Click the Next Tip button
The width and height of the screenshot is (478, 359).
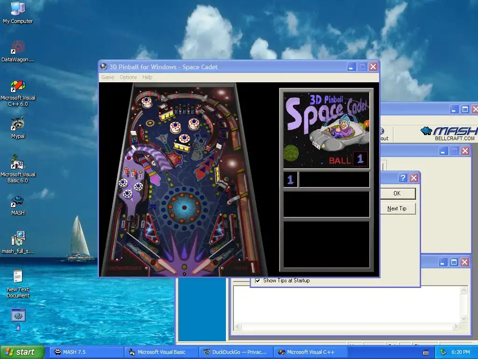coord(397,208)
